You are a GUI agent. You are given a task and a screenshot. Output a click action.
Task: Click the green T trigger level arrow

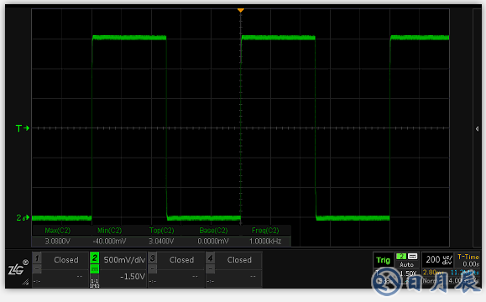(23, 128)
